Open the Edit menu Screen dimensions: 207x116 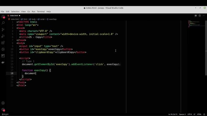(x=7, y=12)
